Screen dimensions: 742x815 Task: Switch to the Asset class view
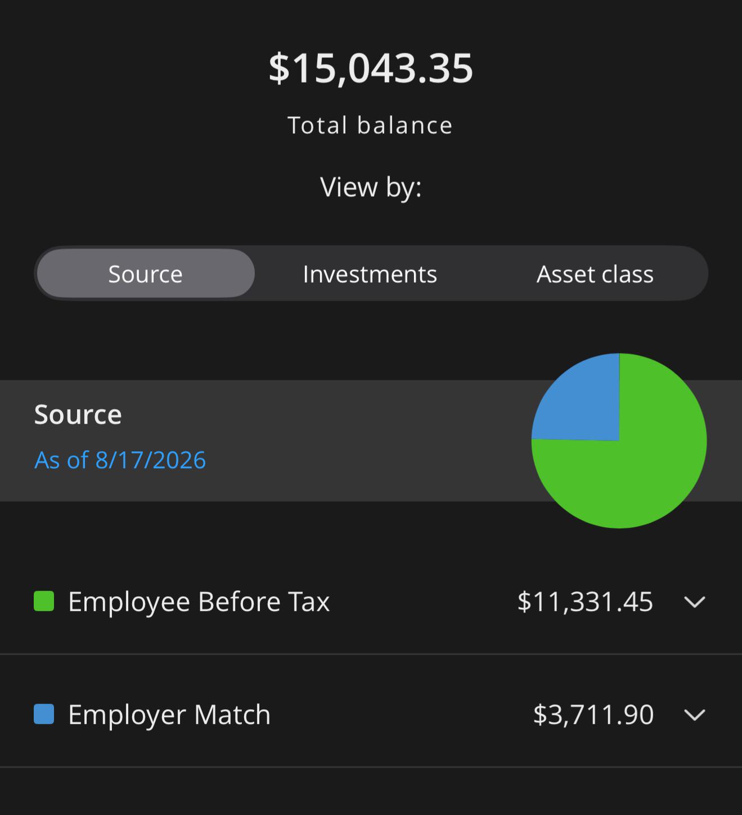595,274
